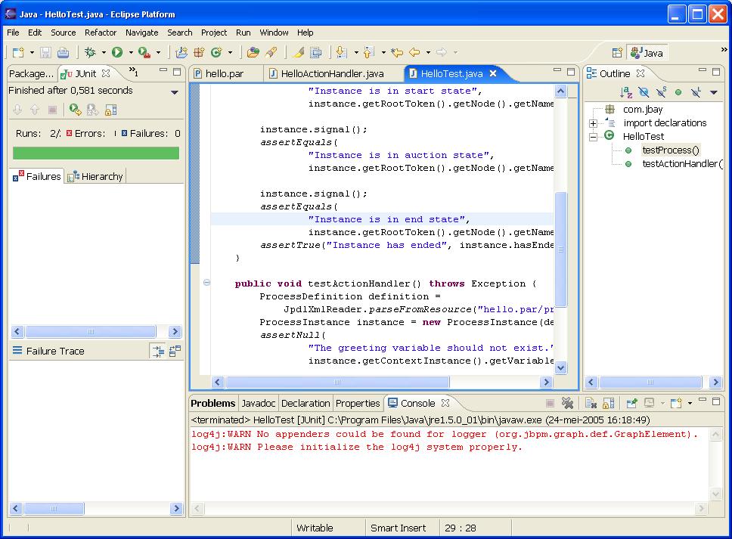732x539 pixels.
Task: Click the Debug bug icon
Action: tap(90, 52)
